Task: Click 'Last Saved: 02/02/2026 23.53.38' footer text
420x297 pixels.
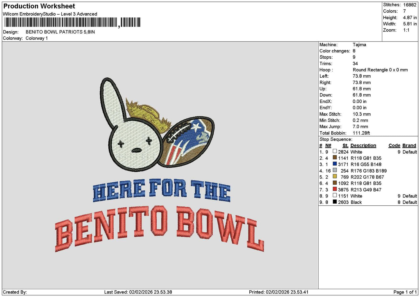Action: coord(138,292)
